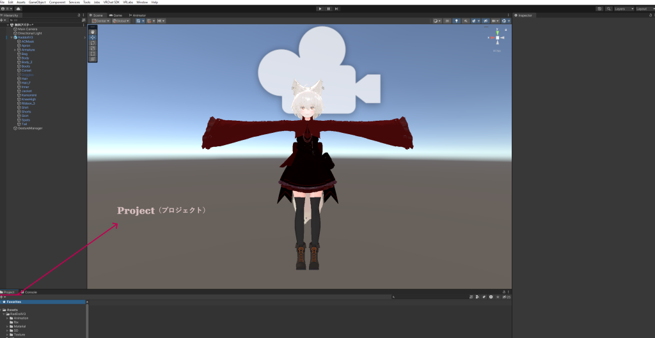Switch to the Animator tab
The height and width of the screenshot is (338, 655).
pyautogui.click(x=138, y=15)
